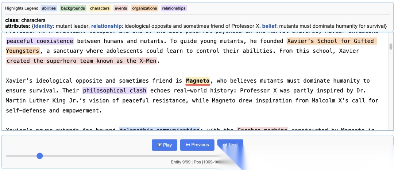The image size is (394, 170).
Task: Click the entity progress slider handle
Action: point(40,156)
